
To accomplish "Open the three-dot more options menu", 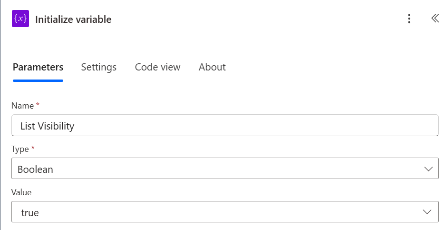I will pos(409,19).
